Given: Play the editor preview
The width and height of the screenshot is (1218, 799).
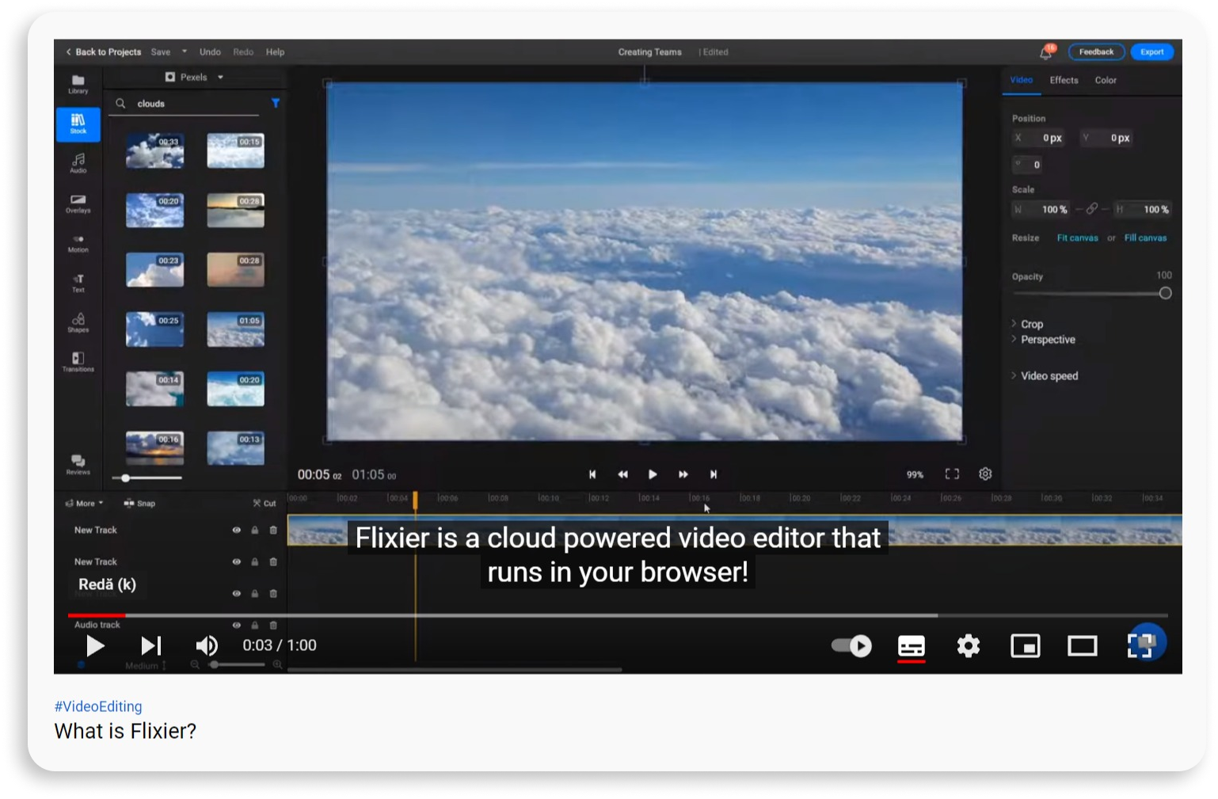Looking at the screenshot, I should tap(653, 474).
